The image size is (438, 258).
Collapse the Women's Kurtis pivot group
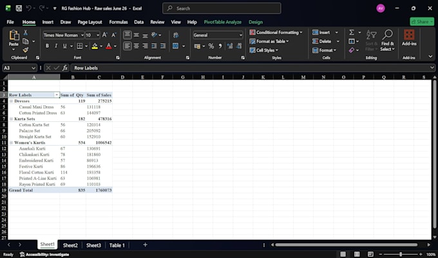coord(11,143)
